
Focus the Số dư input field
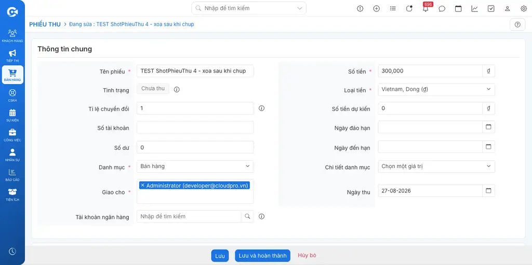[x=195, y=147]
